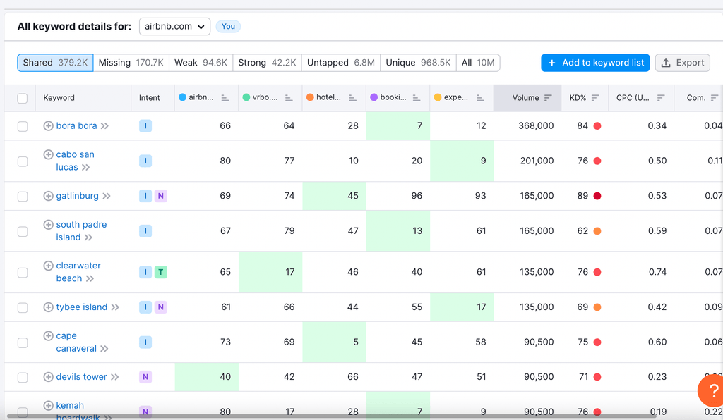
Task: Click the sort icon in airbnb column
Action: (225, 97)
